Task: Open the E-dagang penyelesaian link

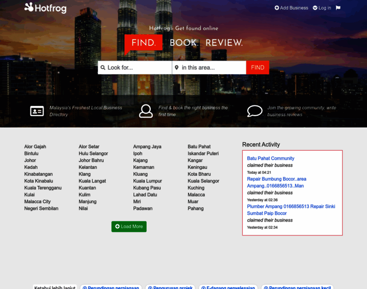Action: click(228, 288)
